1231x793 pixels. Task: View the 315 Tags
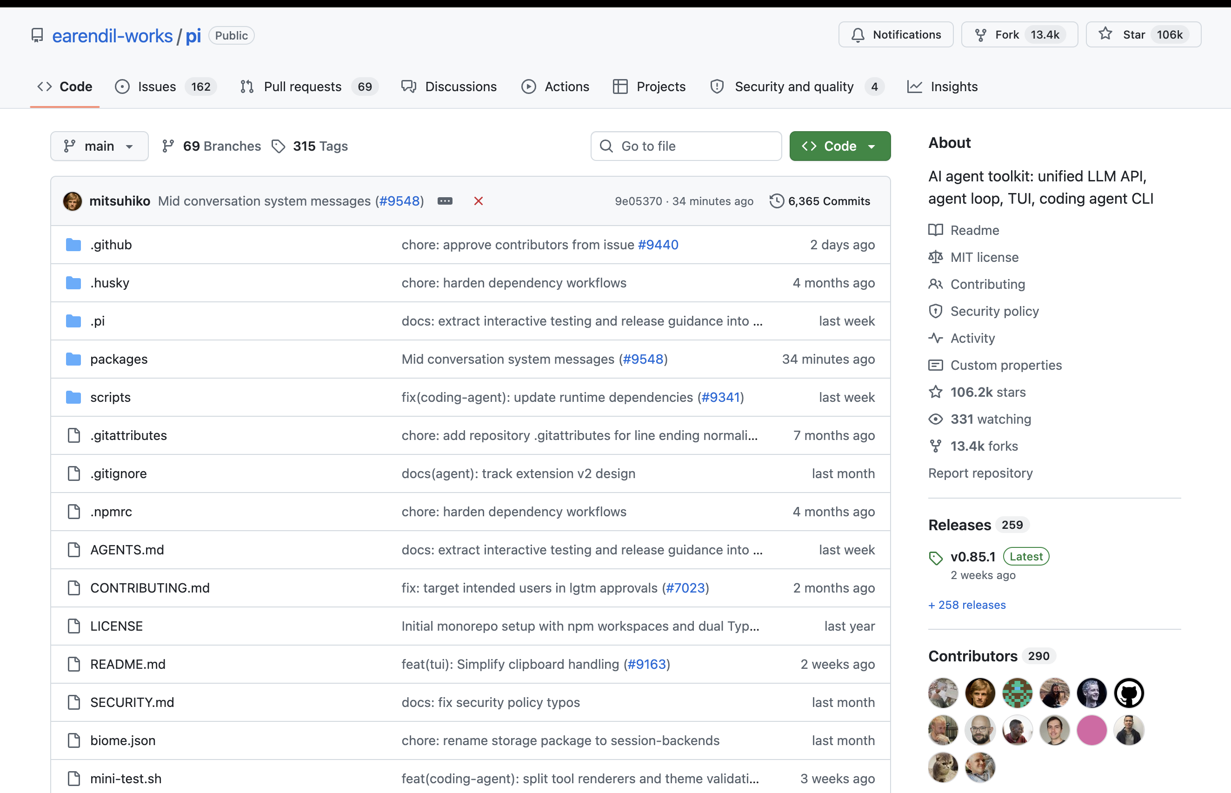click(x=310, y=146)
